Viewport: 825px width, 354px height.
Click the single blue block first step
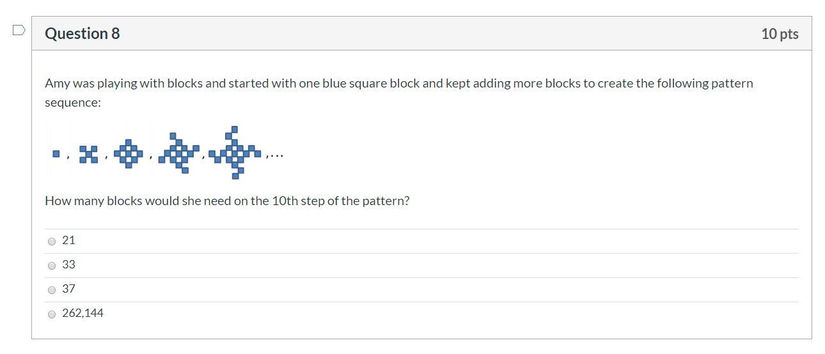coord(56,154)
